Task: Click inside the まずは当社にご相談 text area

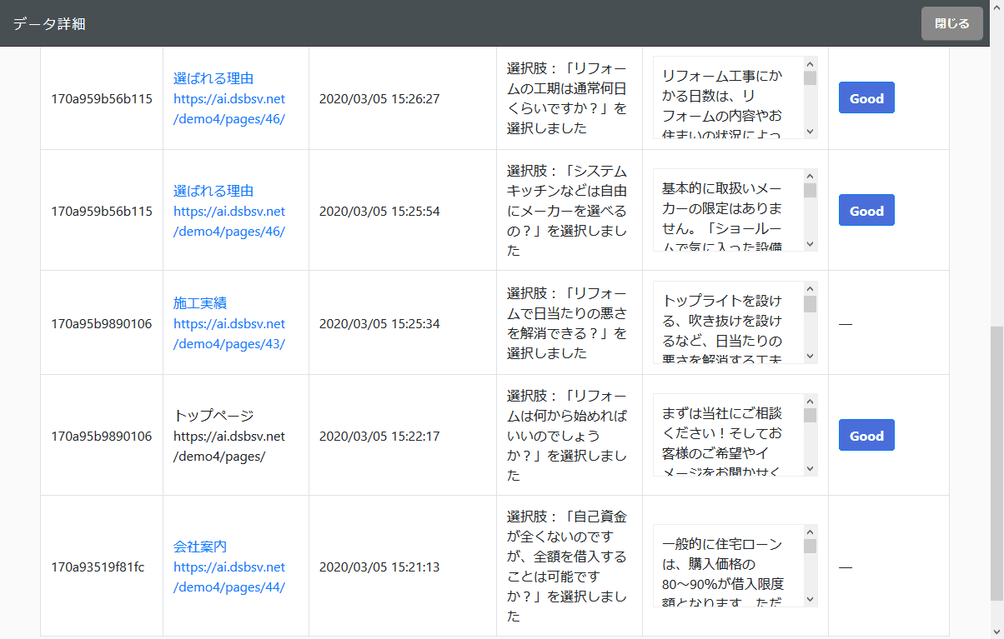Action: coord(725,435)
